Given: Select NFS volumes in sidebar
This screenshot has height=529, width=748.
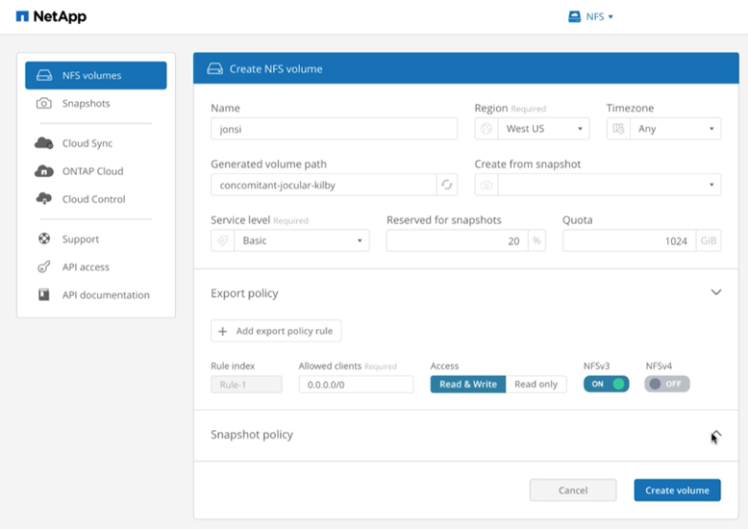Looking at the screenshot, I should [96, 75].
